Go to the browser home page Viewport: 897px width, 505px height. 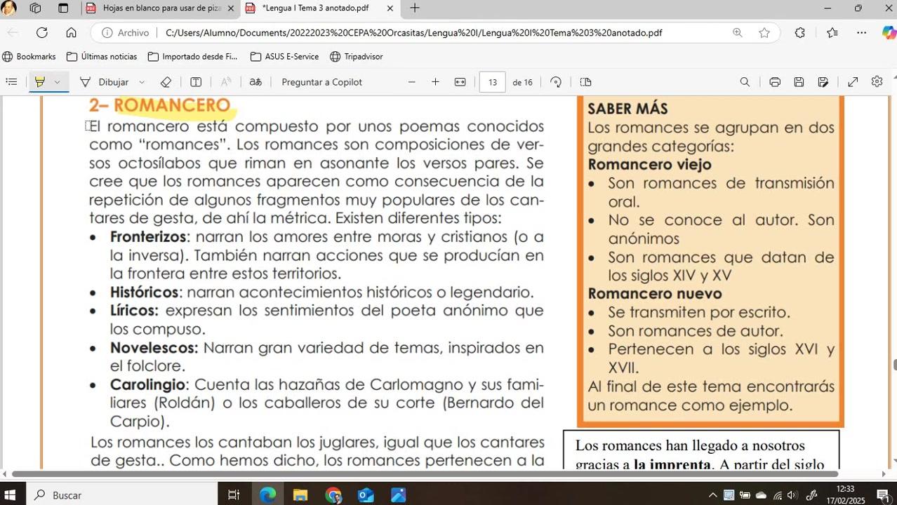71,32
